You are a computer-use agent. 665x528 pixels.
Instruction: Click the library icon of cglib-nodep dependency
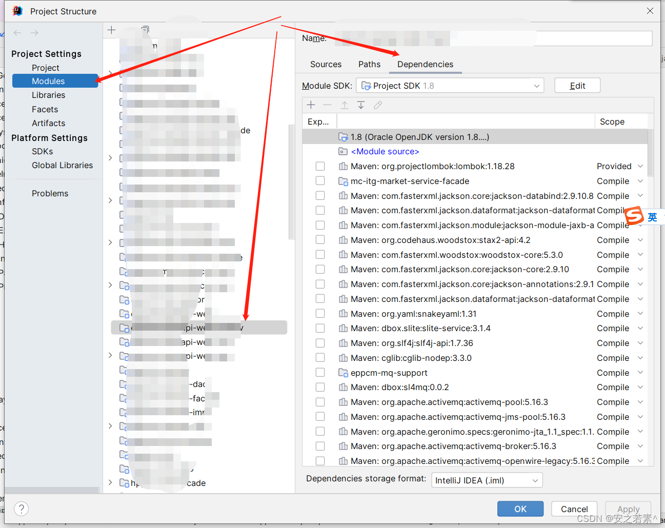coord(344,358)
